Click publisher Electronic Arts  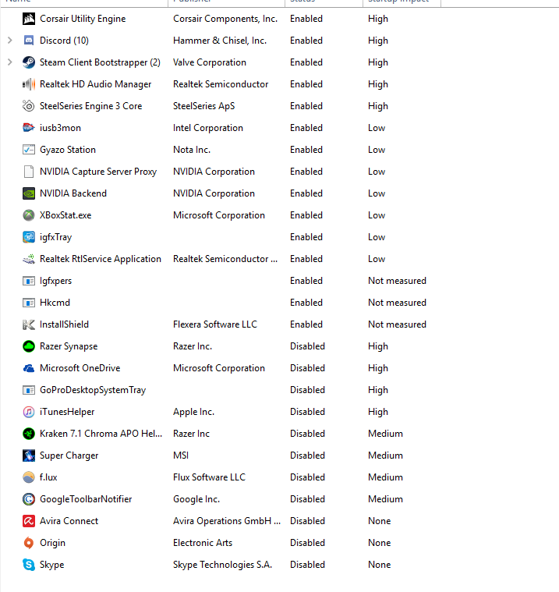coord(203,543)
